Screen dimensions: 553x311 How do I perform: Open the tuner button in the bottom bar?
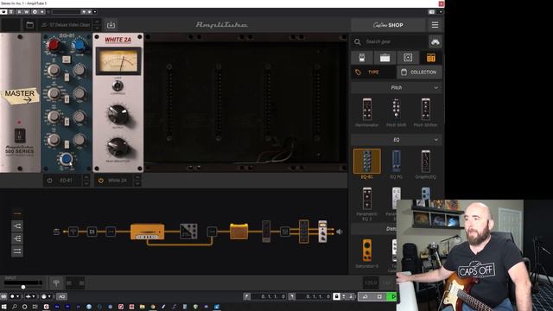coord(56,282)
